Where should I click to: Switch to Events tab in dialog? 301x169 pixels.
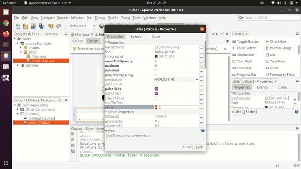tap(135, 37)
